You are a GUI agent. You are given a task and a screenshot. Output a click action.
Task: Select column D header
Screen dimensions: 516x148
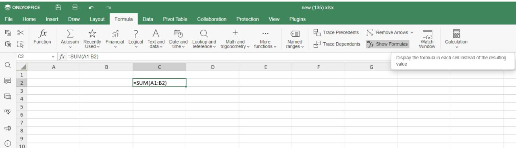(x=212, y=67)
